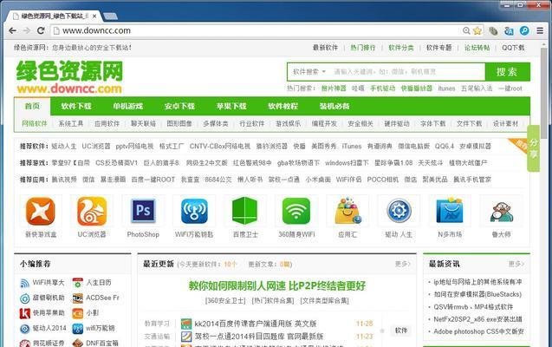Open the 苹果下载 navigation tab

click(231, 106)
